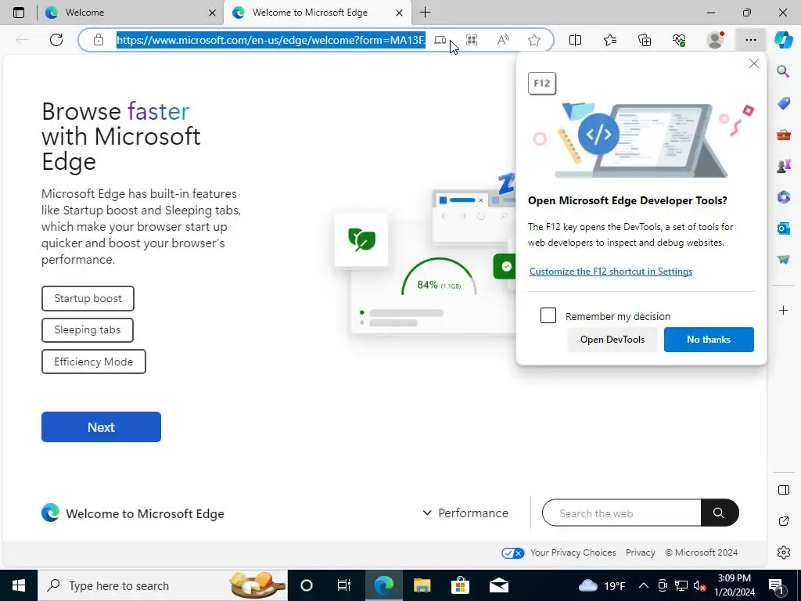Click Open DevTools button

click(x=612, y=340)
